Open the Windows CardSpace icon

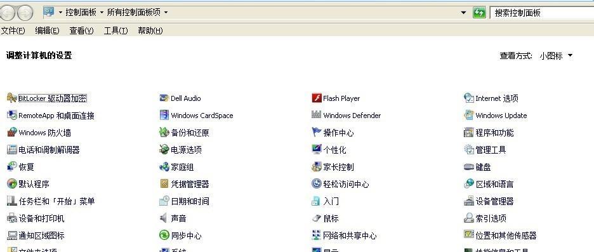164,115
